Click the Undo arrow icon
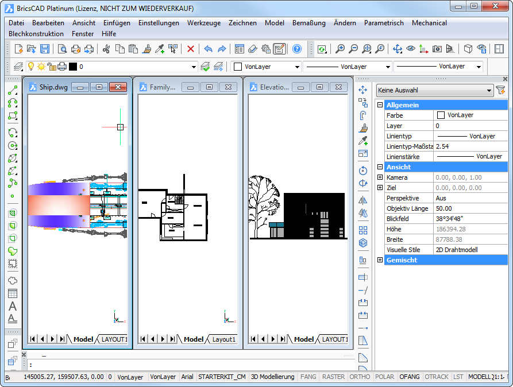Viewport: 513px width, 387px height. point(208,49)
